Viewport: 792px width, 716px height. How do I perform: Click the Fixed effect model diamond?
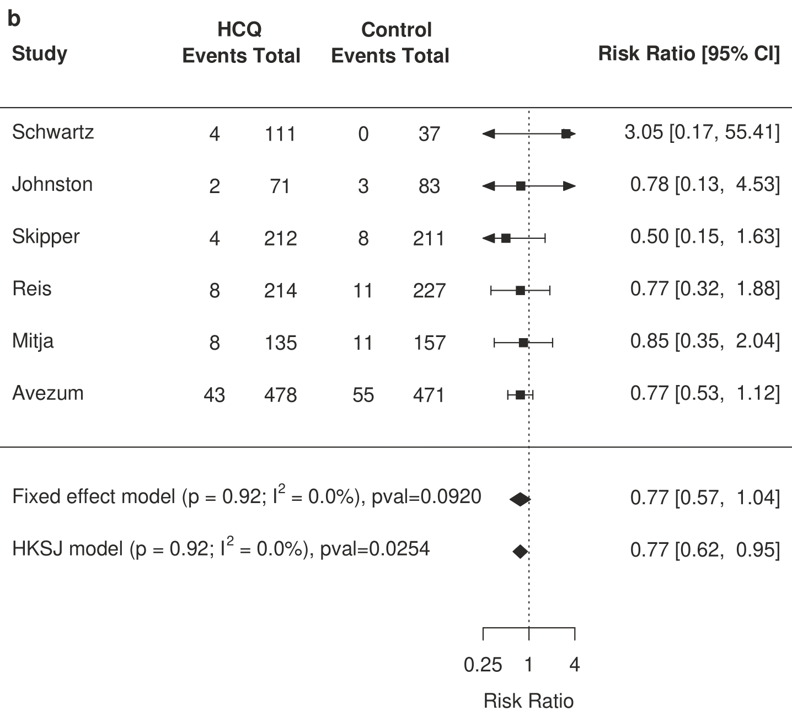pos(520,499)
